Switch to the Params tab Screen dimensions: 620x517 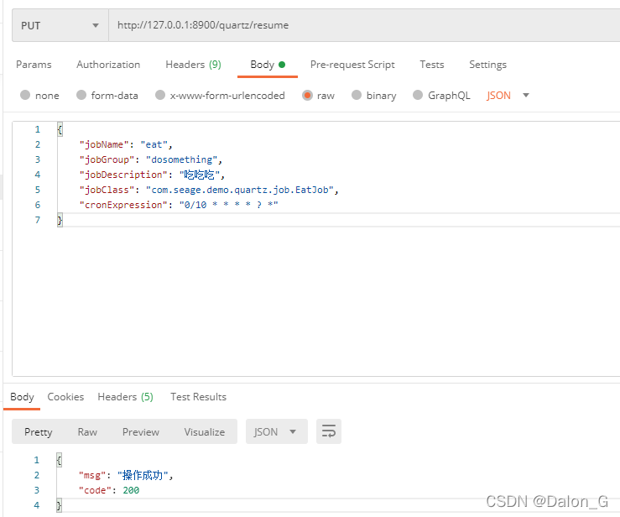coord(34,65)
